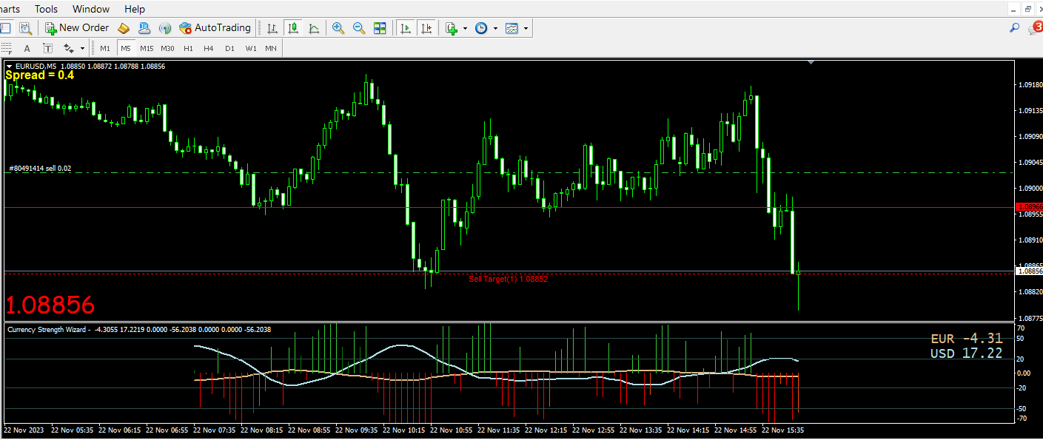Click the Sell Target(1) 1.08852 label
The width and height of the screenshot is (1043, 440).
click(509, 279)
